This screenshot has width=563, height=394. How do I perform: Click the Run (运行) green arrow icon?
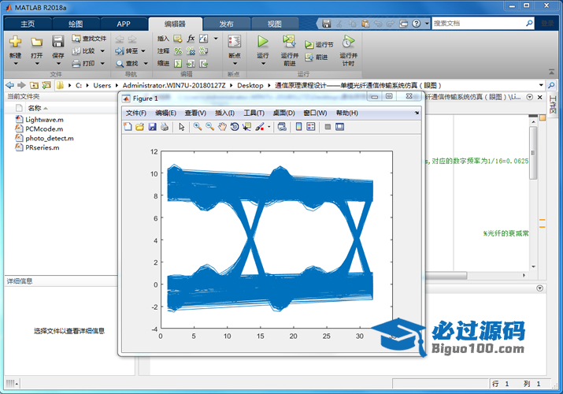[x=263, y=42]
